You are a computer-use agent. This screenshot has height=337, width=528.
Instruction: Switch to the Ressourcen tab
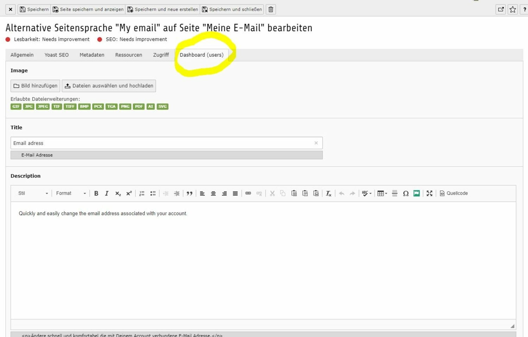(129, 55)
